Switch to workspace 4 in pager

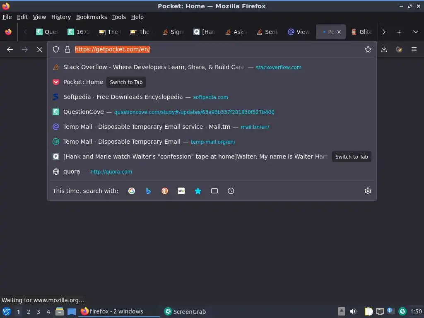coord(48,312)
